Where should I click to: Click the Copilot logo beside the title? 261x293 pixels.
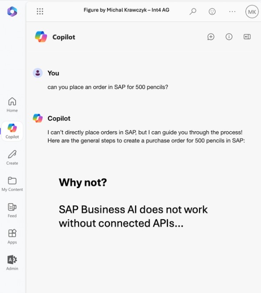(x=41, y=37)
